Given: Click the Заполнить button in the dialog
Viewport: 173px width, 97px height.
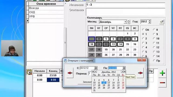Looking at the screenshot, I should click(x=85, y=82).
